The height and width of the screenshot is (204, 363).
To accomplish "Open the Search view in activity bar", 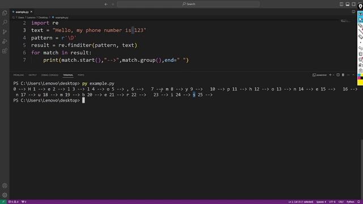I will click(5, 22).
